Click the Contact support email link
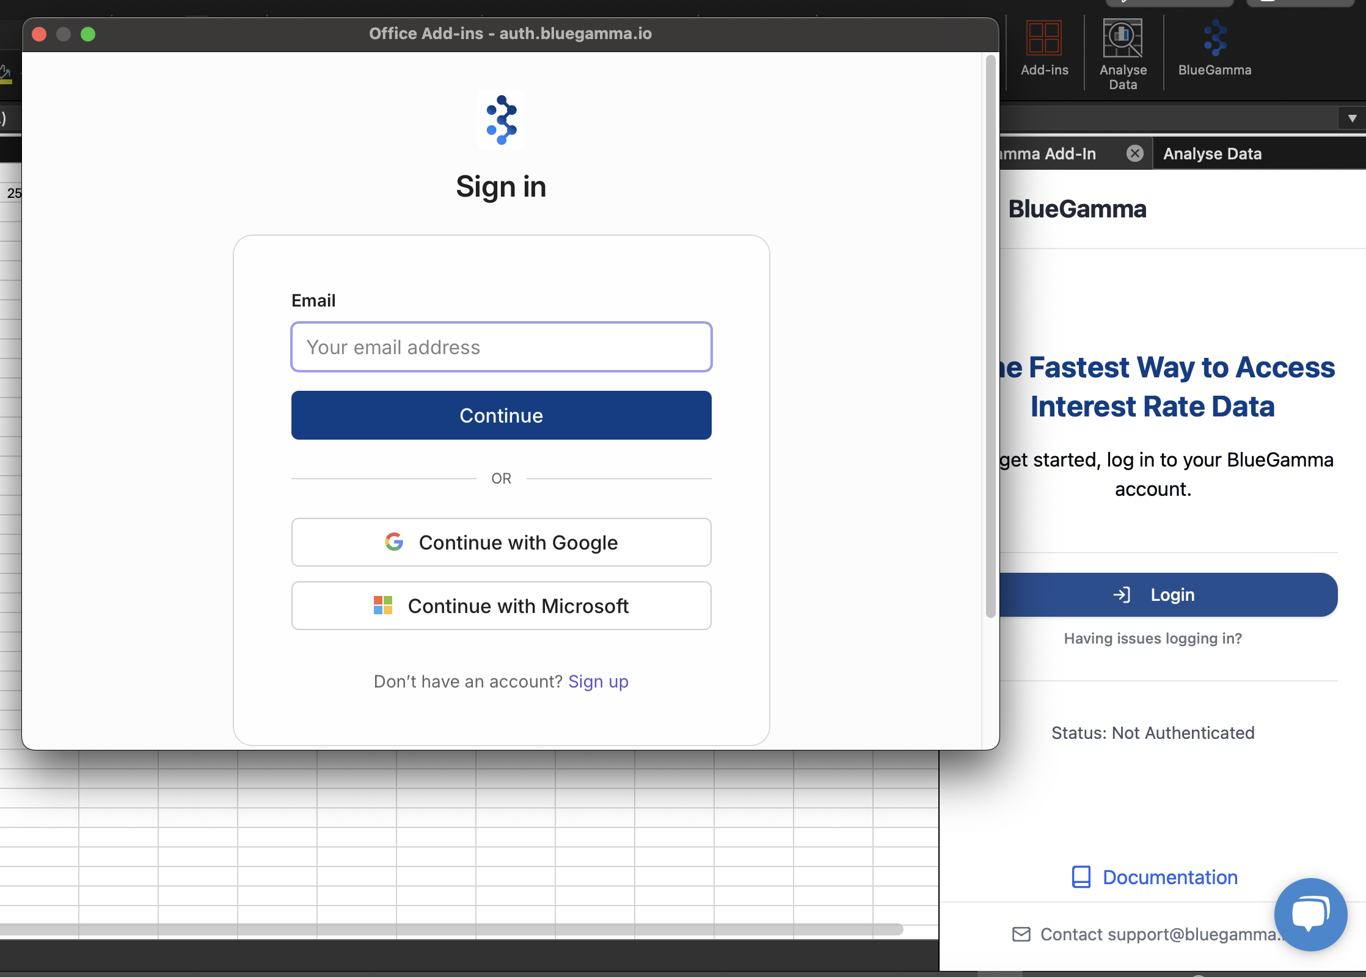 click(1158, 934)
